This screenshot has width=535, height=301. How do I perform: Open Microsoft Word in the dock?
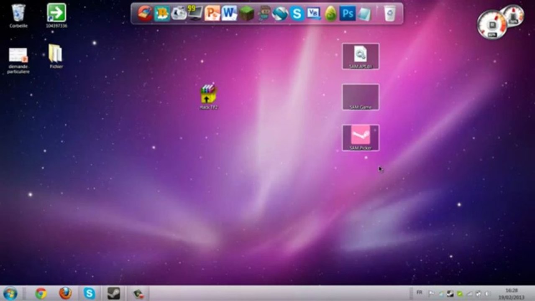click(x=229, y=13)
